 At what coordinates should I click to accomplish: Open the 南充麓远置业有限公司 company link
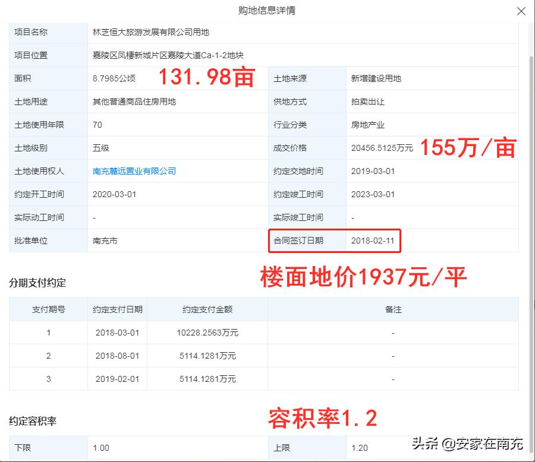[x=134, y=171]
